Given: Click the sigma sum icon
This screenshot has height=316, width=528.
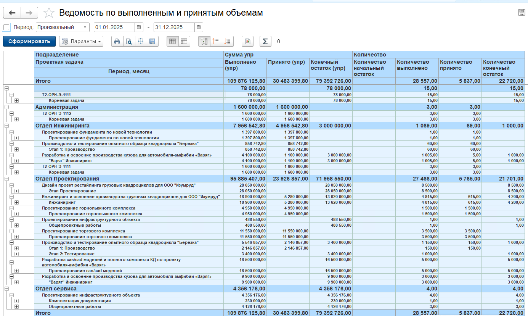Looking at the screenshot, I should (265, 41).
